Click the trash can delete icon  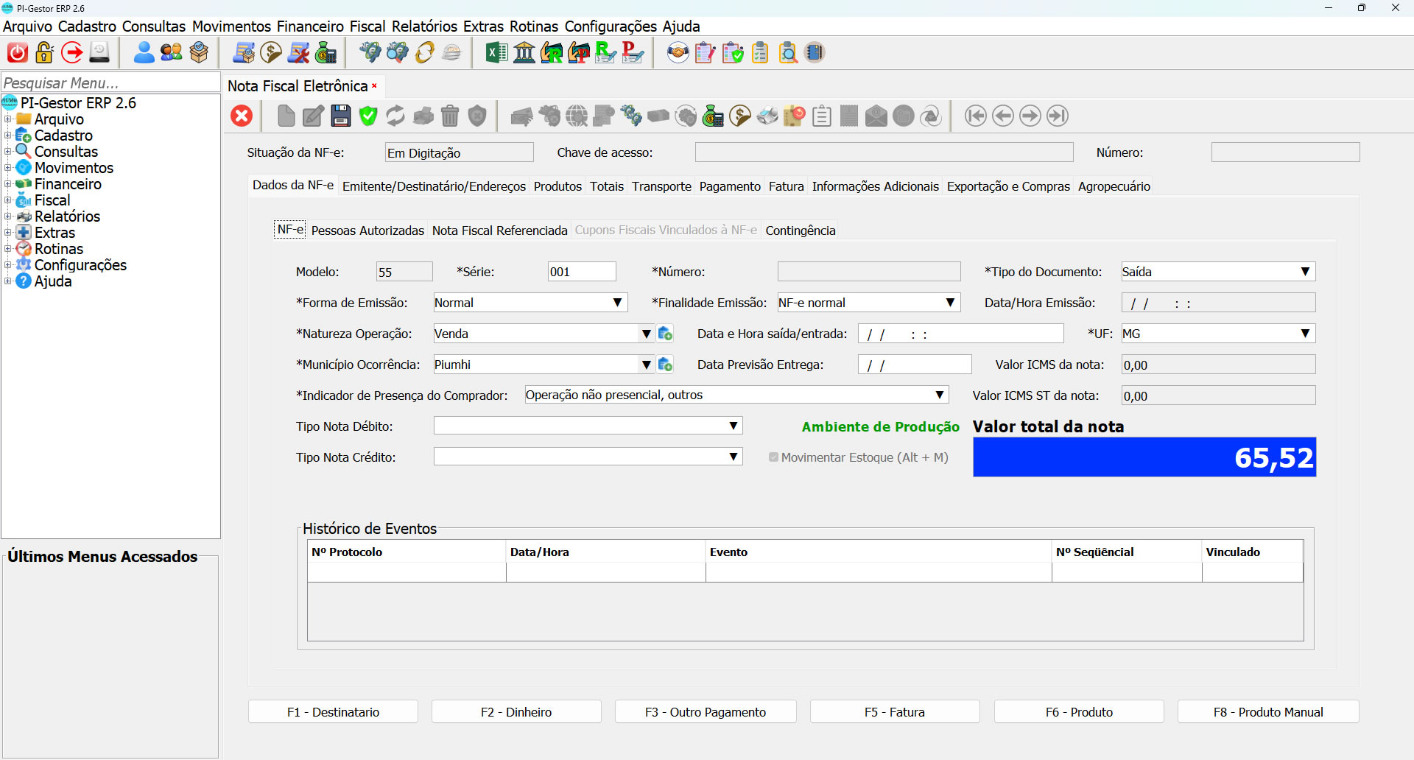pos(450,116)
